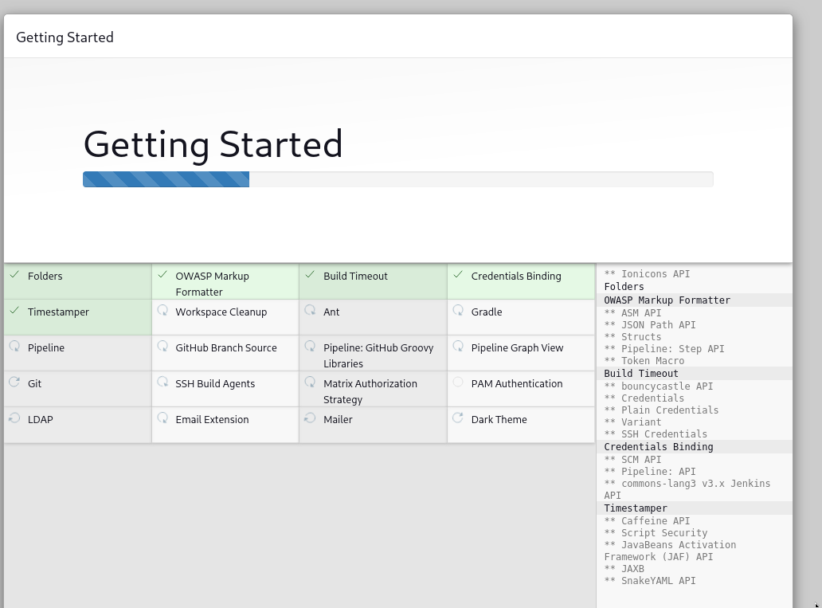Click the spinner icon beside Git

point(14,382)
